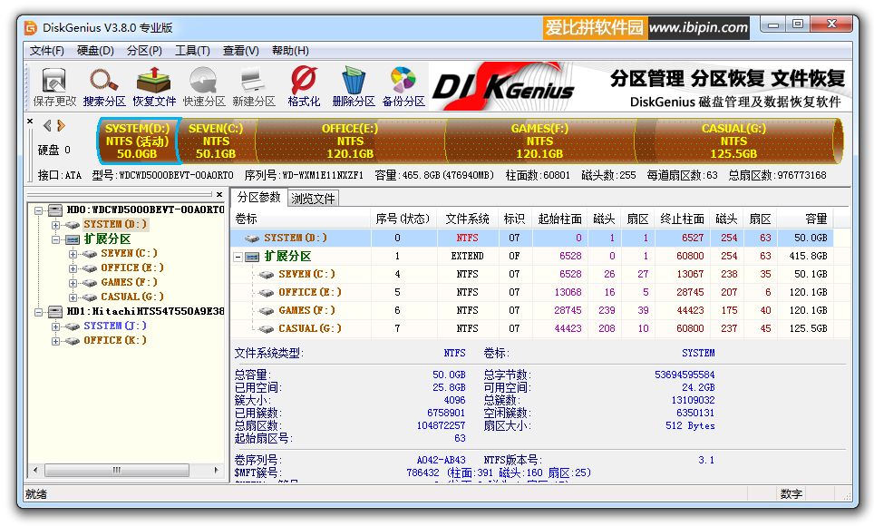Expand OFFICE (E:) in the tree
Image resolution: width=874 pixels, height=526 pixels.
click(73, 268)
